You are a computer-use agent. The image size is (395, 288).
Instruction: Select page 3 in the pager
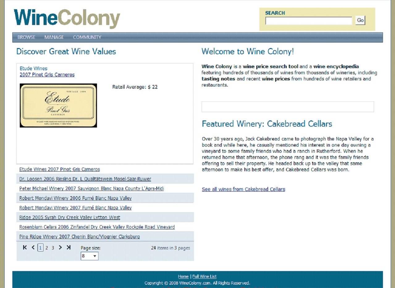(x=53, y=248)
